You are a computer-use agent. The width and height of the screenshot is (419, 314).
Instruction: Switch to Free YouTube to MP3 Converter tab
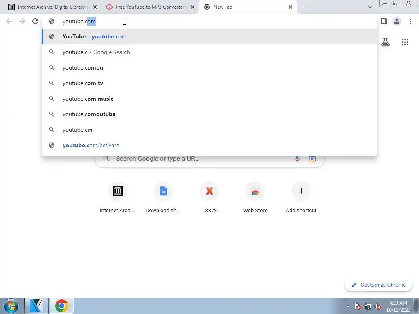pyautogui.click(x=150, y=7)
